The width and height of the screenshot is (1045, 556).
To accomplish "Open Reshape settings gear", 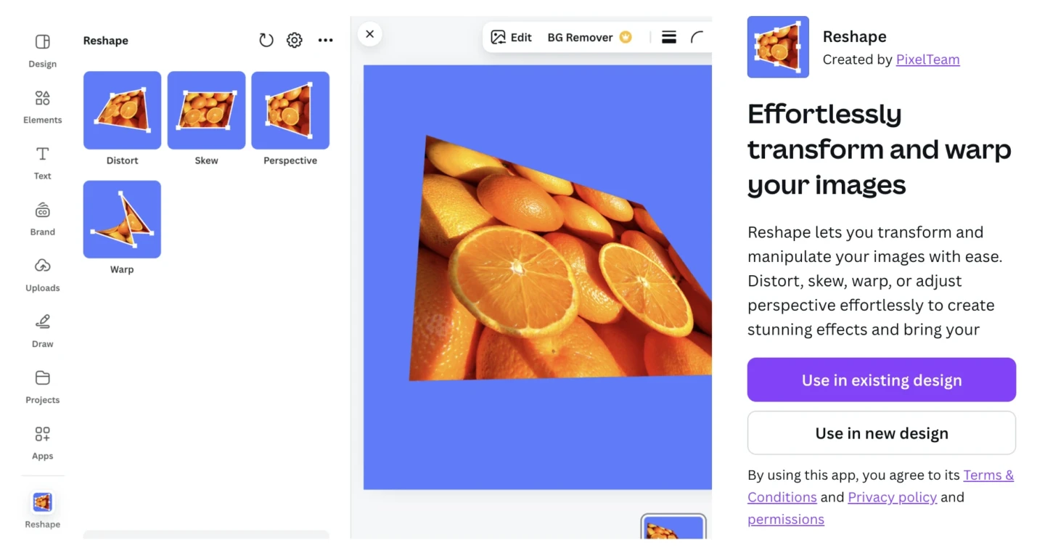I will coord(294,41).
